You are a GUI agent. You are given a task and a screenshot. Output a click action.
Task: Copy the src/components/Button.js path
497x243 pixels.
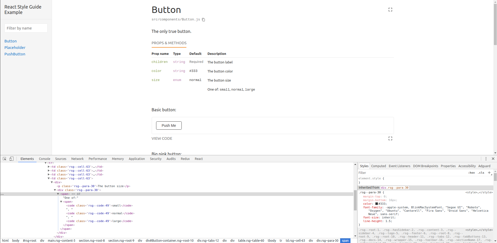(203, 20)
